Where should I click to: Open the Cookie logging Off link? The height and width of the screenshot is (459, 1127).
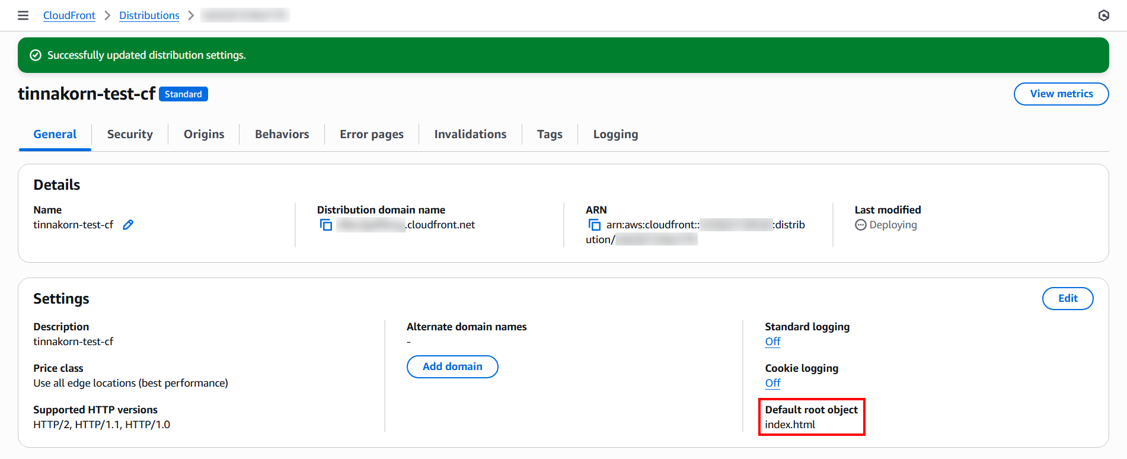pyautogui.click(x=772, y=383)
